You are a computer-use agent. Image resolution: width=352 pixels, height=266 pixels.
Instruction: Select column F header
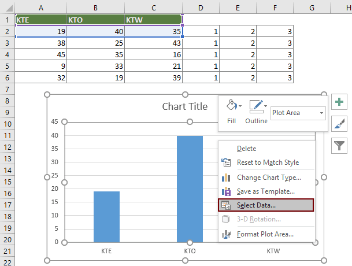point(275,8)
